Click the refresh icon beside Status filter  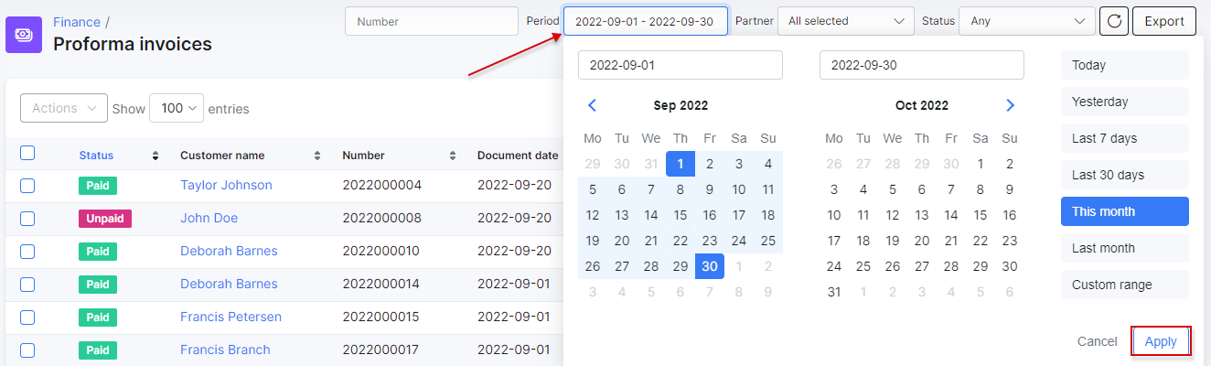click(x=1113, y=21)
